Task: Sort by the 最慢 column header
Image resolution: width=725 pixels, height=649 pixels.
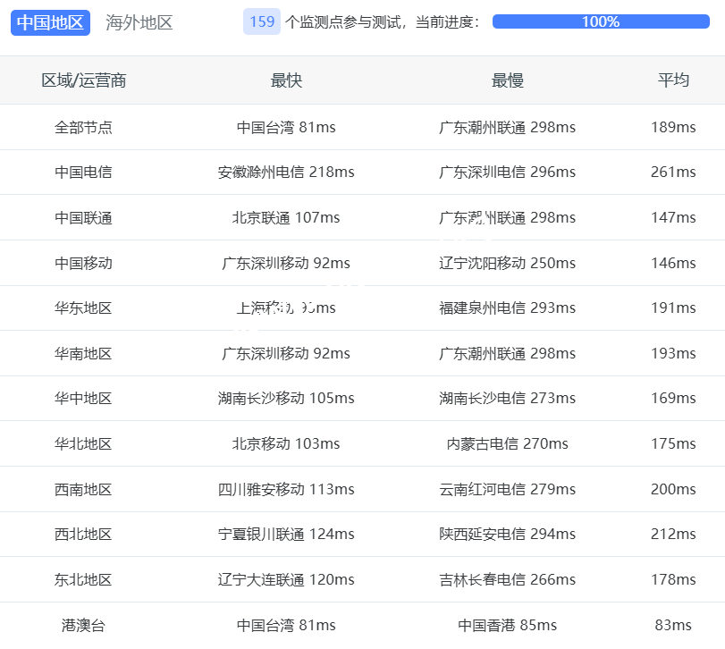Action: [x=507, y=80]
